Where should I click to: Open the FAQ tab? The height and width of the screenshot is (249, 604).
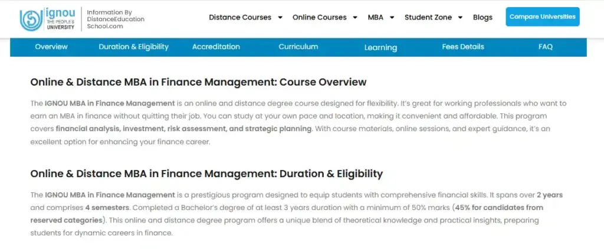[x=546, y=47]
